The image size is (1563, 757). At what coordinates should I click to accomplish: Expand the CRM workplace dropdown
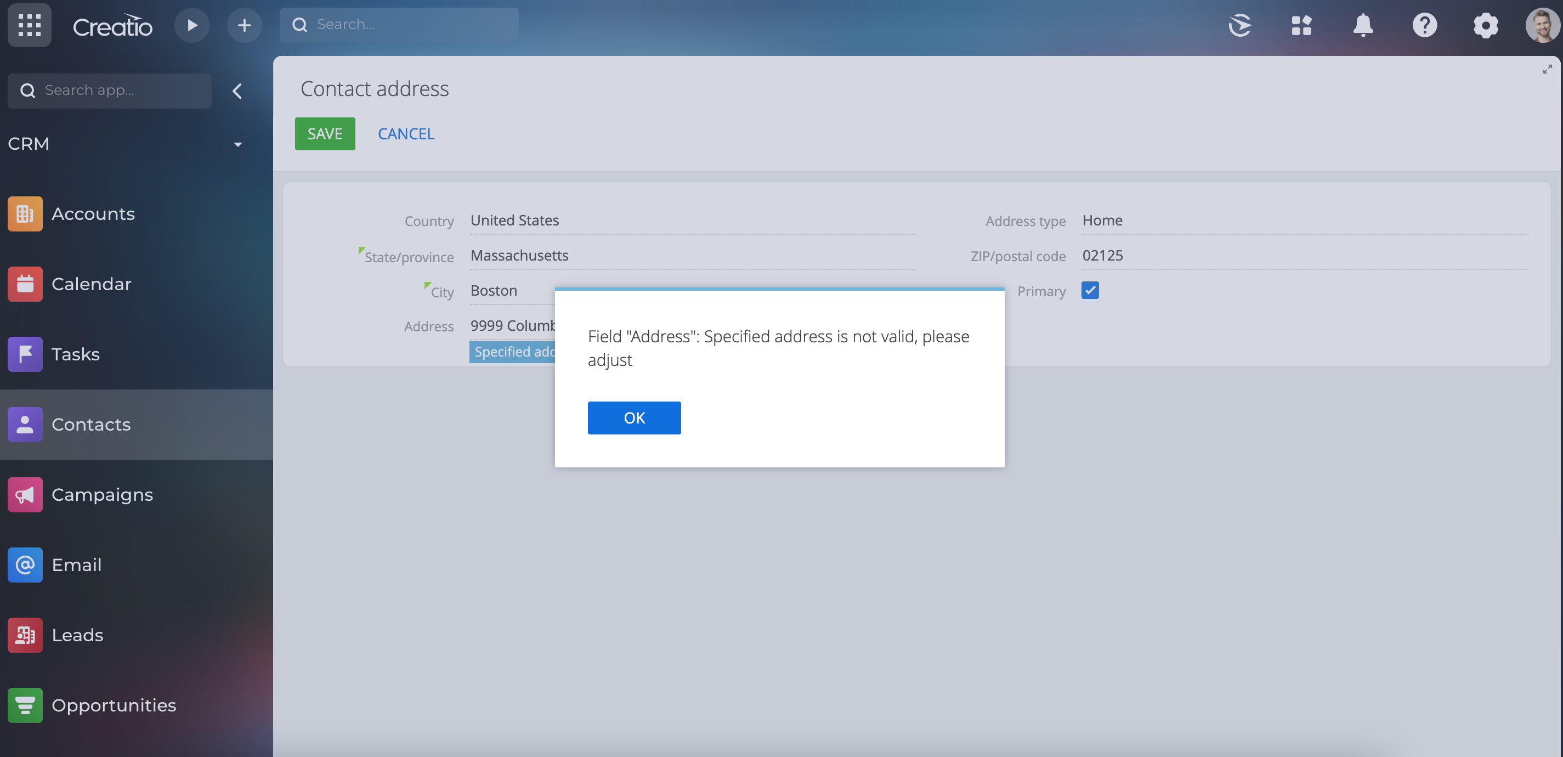click(237, 144)
